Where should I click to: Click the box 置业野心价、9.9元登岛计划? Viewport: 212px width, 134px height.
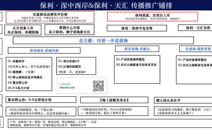41,100
